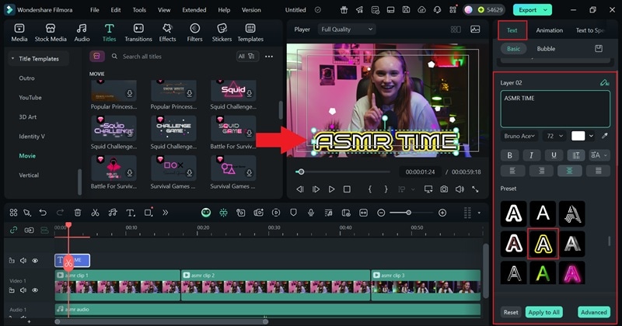Click the player progress slider handle
This screenshot has height=326, width=622.
(301, 172)
